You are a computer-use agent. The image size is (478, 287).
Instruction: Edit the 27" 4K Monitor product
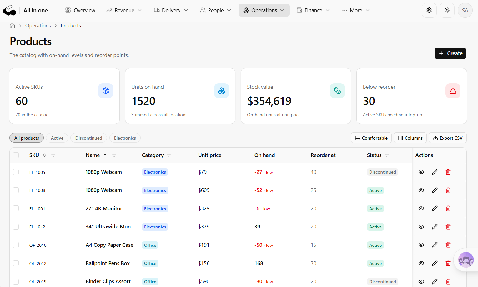pos(435,208)
